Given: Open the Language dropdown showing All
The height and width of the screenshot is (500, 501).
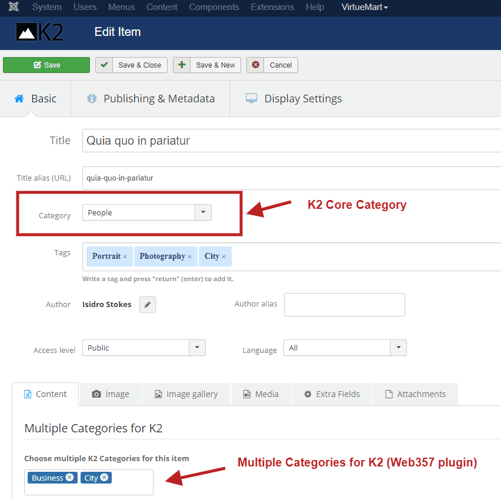Looking at the screenshot, I should coord(345,348).
